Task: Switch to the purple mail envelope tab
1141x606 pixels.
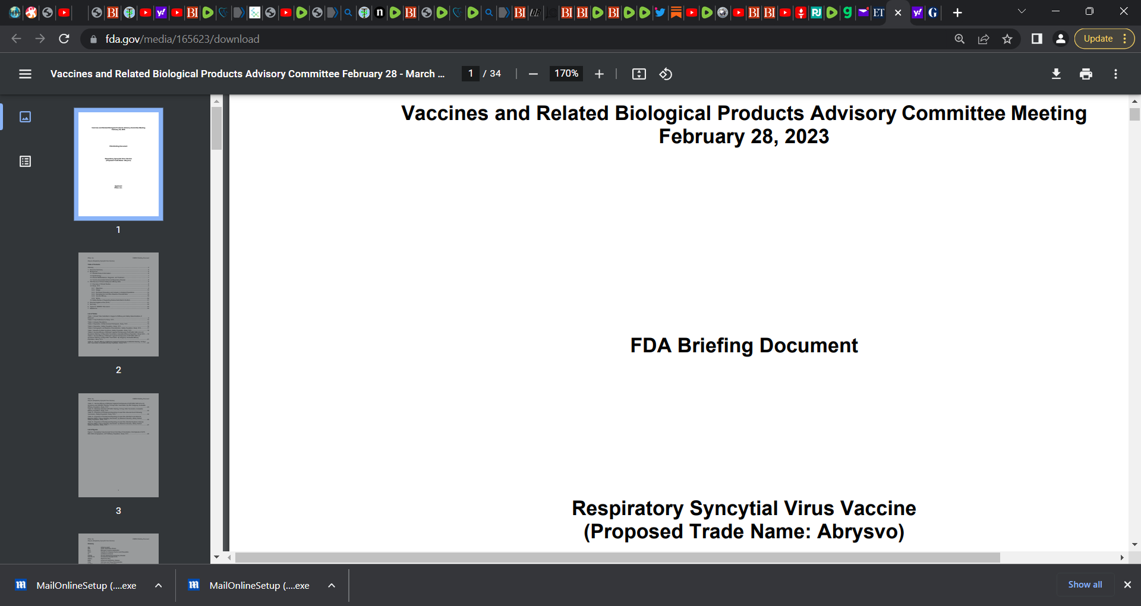Action: point(863,12)
